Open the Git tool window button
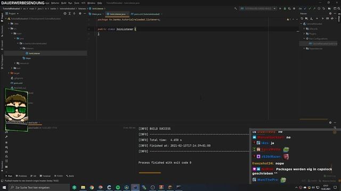Image resolution: width=341 pixels, height=191 pixels. pos(34,176)
